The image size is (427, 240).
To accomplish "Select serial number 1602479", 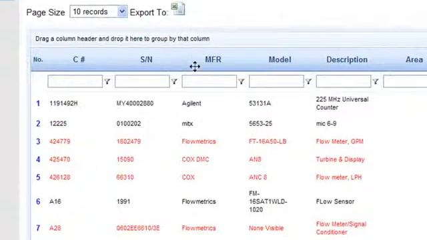I will pyautogui.click(x=129, y=141).
